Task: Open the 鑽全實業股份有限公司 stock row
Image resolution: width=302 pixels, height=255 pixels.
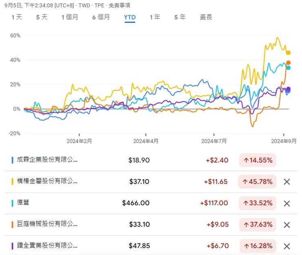Action: click(151, 246)
